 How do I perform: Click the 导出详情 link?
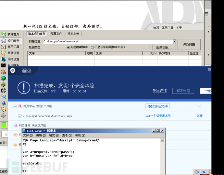[x=160, y=91]
